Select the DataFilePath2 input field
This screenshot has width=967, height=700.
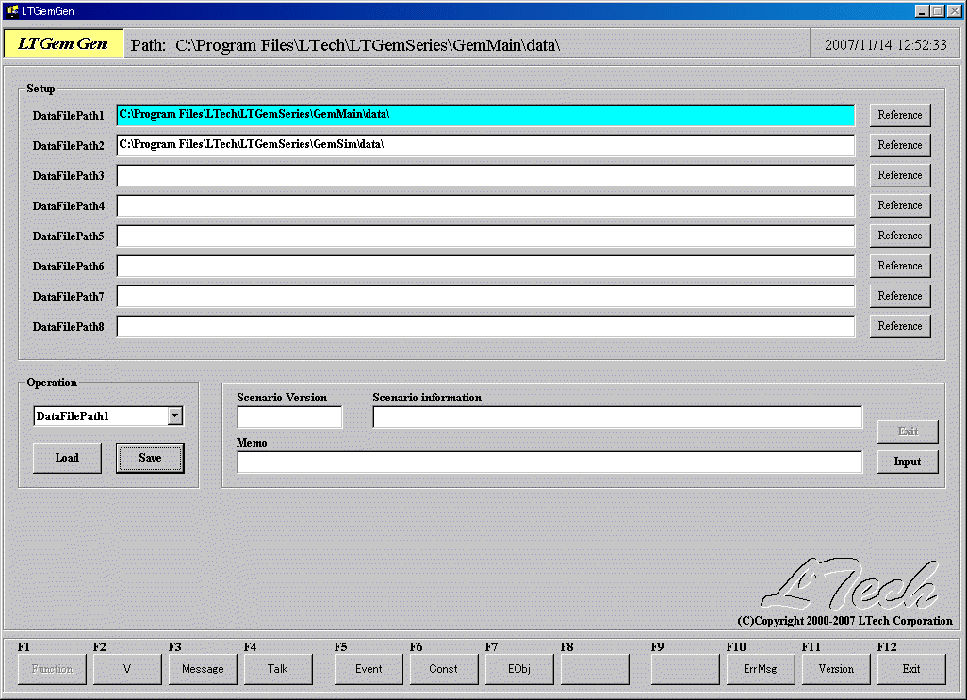(x=484, y=145)
